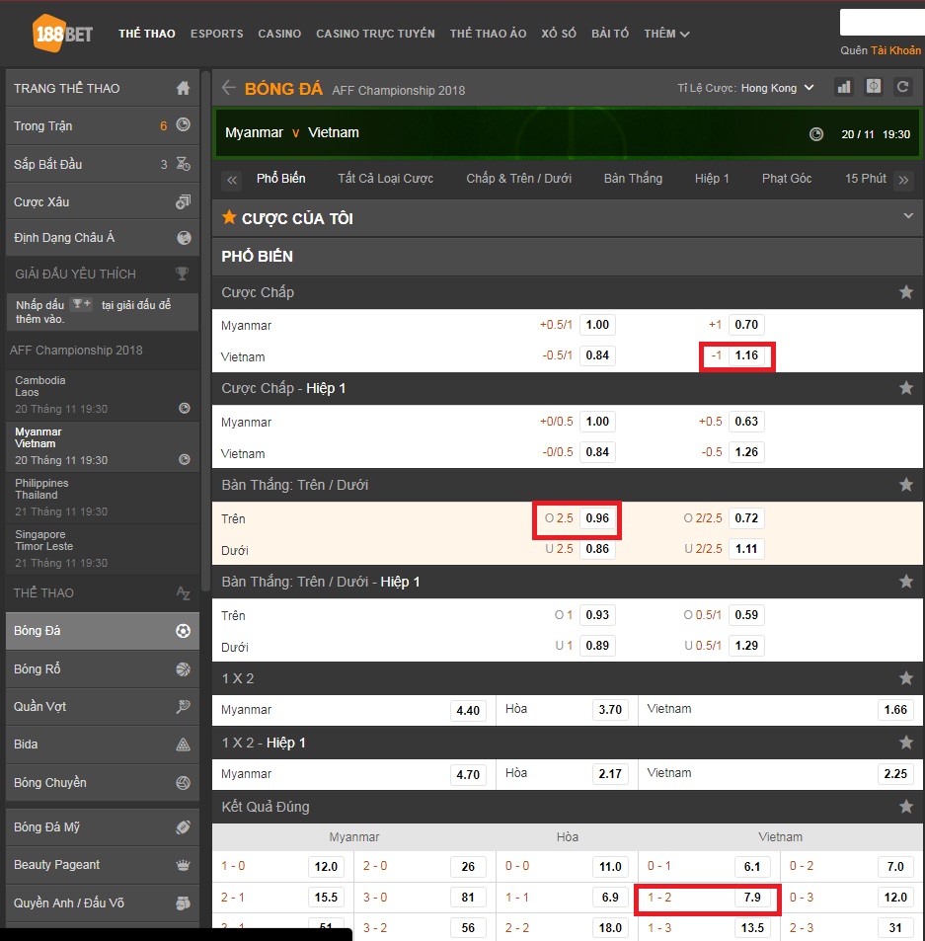Toggle favorite star for 1 X 2 - Hiệp 1
Viewport: 925px width, 941px height.
tap(906, 743)
